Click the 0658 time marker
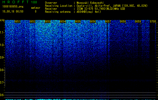158x100 pixels. click(x=123, y=21)
